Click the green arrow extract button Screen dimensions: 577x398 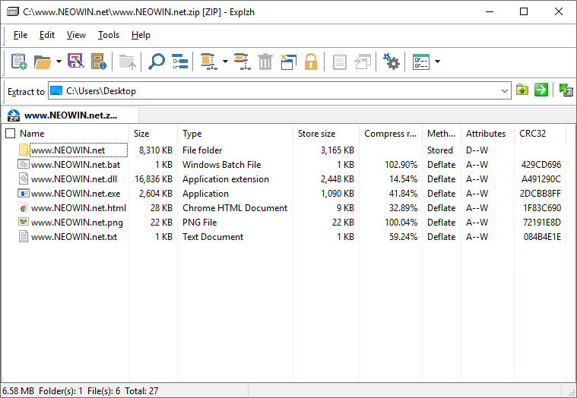(x=541, y=90)
